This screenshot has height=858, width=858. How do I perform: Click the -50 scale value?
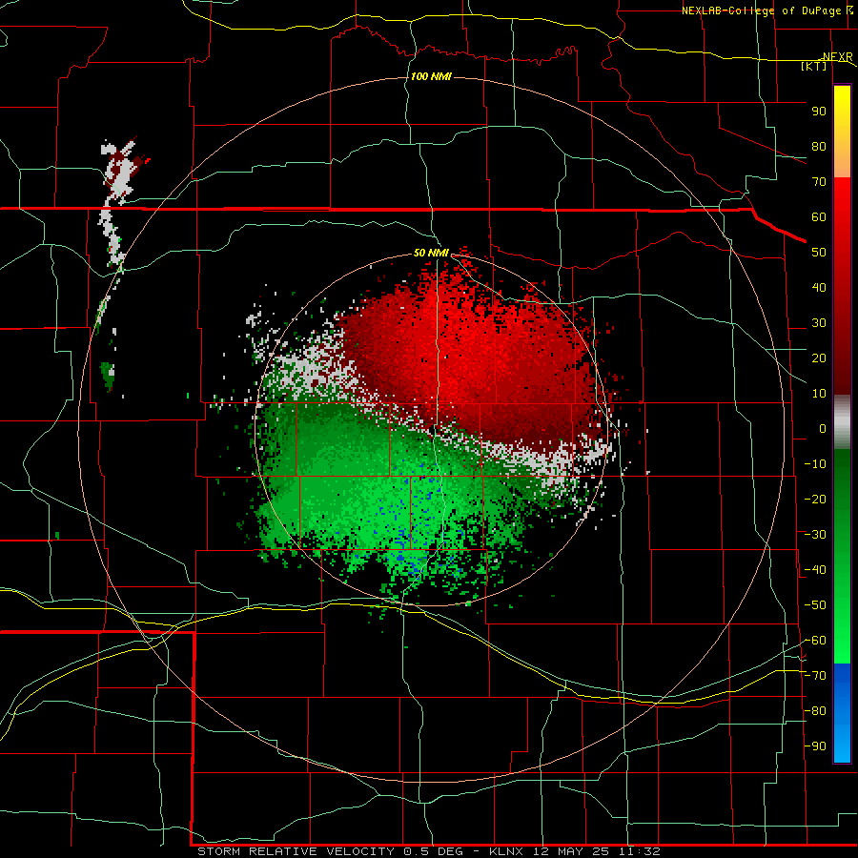[815, 605]
